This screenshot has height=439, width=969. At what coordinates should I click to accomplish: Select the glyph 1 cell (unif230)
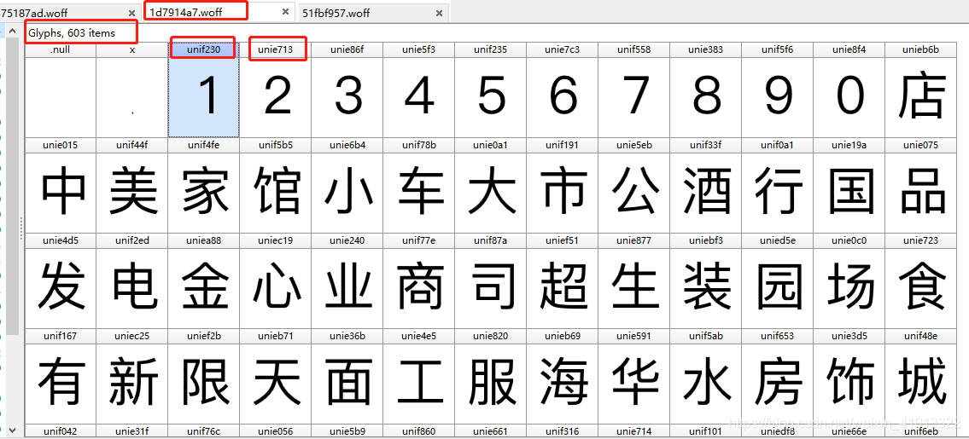tap(203, 90)
